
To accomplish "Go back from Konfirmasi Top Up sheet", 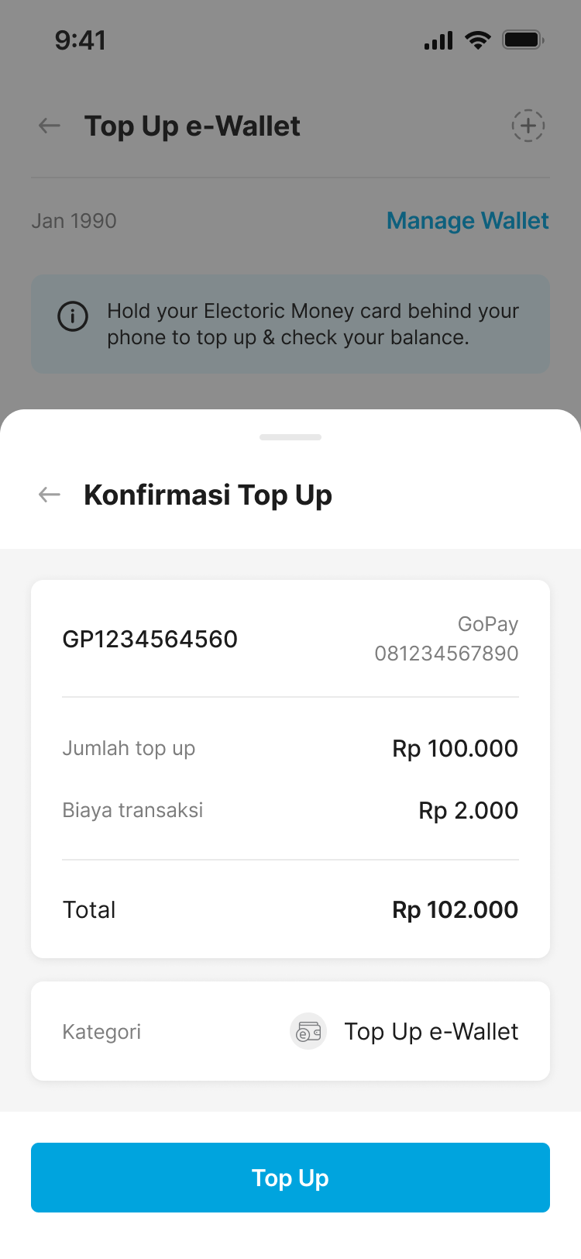I will point(50,495).
